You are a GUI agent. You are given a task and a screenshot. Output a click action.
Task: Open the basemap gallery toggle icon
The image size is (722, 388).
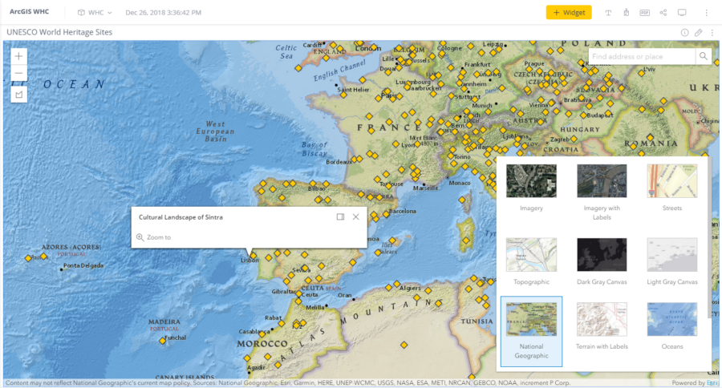point(19,95)
